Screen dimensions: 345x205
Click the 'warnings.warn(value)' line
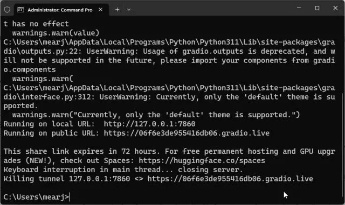[x=56, y=33]
